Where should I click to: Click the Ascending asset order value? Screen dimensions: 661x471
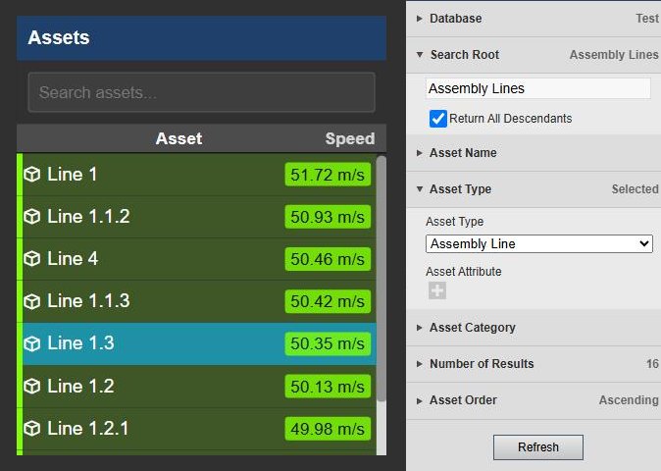coord(629,400)
